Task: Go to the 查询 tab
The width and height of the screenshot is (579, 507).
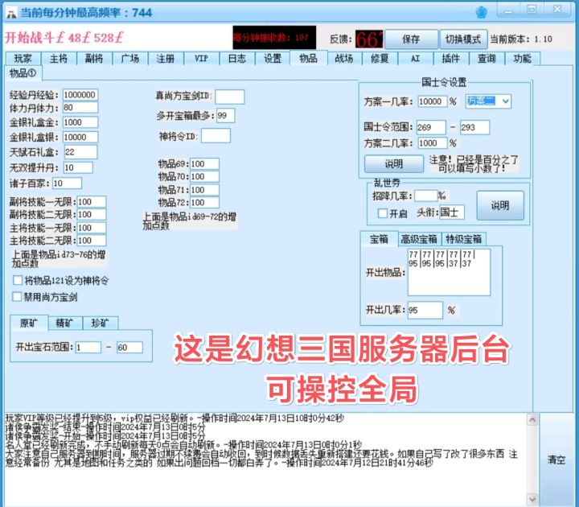Action: click(487, 59)
